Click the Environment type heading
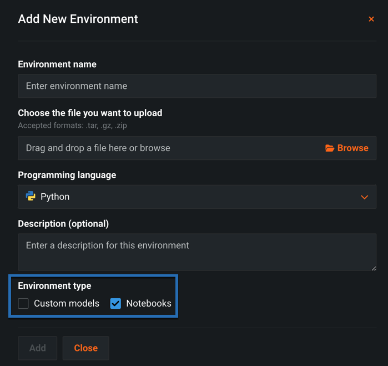Screen dimensions: 388x366 [54, 286]
